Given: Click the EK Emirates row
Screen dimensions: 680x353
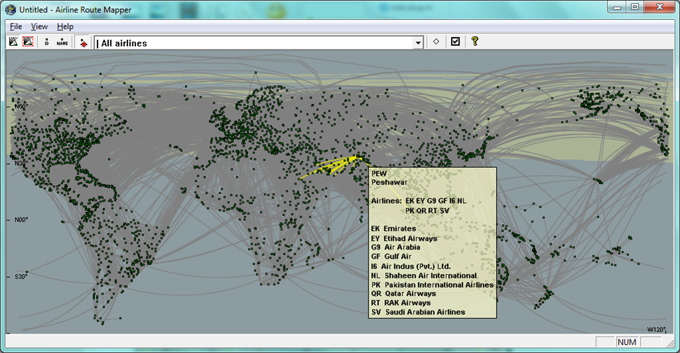Looking at the screenshot, I should [393, 229].
